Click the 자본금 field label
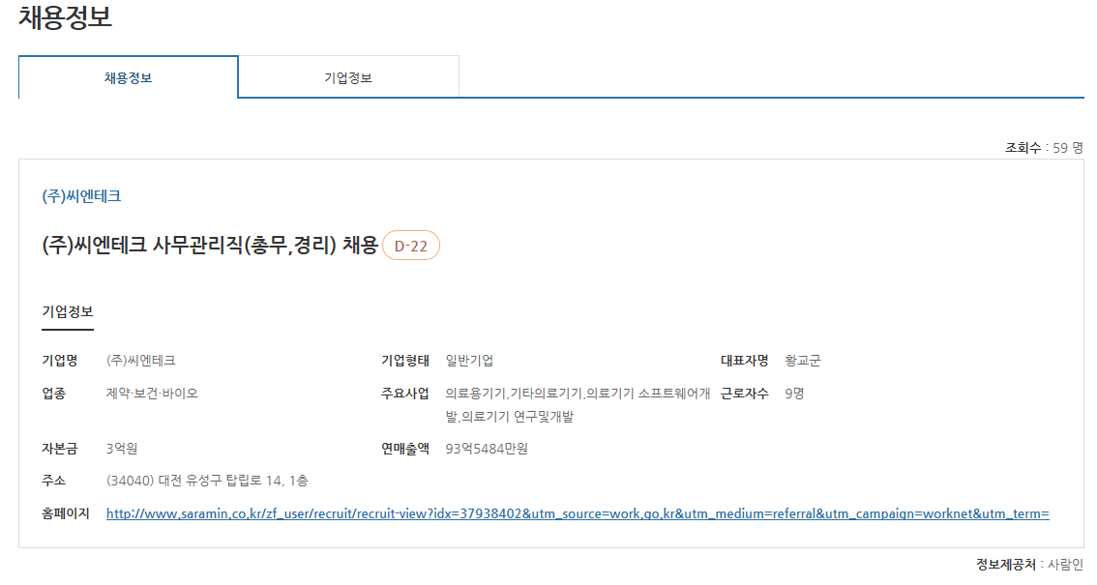The width and height of the screenshot is (1097, 585). coord(59,449)
